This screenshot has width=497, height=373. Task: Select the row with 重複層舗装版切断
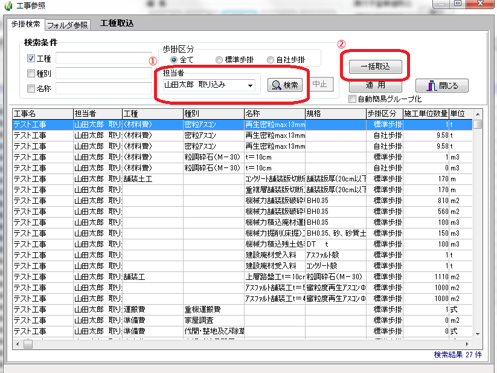coord(243,190)
